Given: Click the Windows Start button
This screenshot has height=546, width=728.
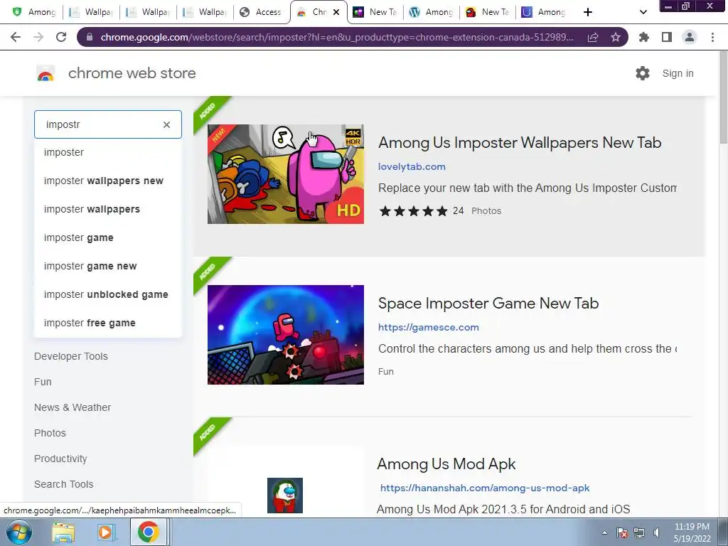Looking at the screenshot, I should pos(18,532).
